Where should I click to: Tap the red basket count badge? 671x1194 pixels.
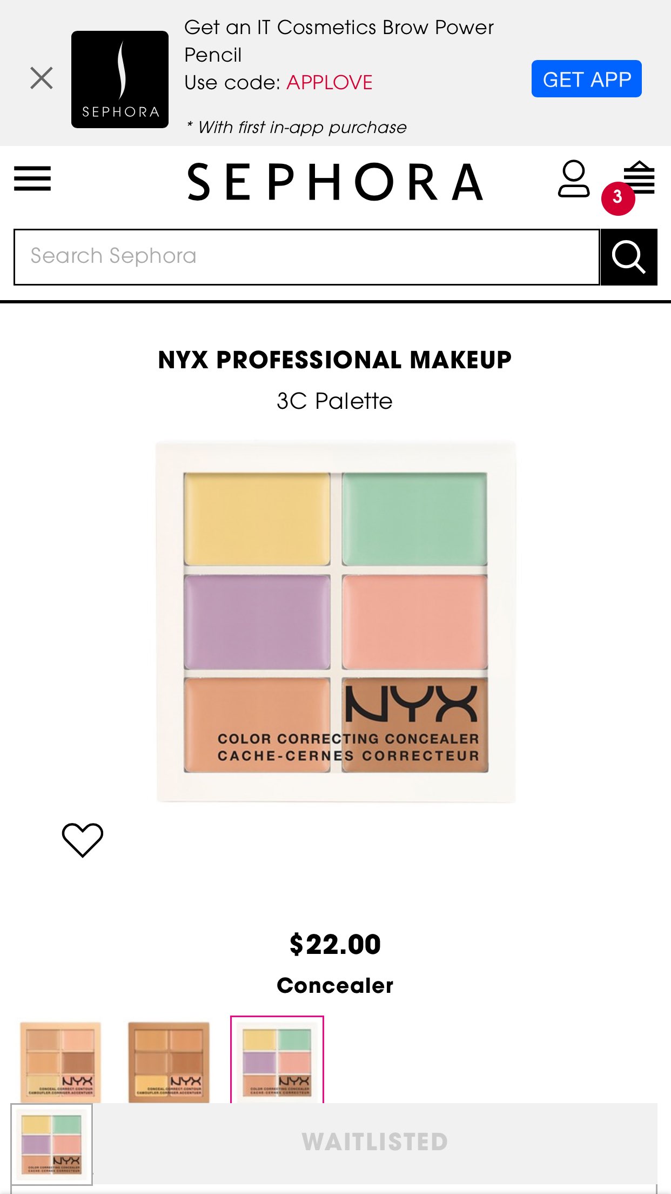point(618,198)
